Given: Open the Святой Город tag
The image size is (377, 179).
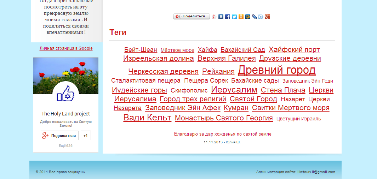Looking at the screenshot, I should 253,99.
